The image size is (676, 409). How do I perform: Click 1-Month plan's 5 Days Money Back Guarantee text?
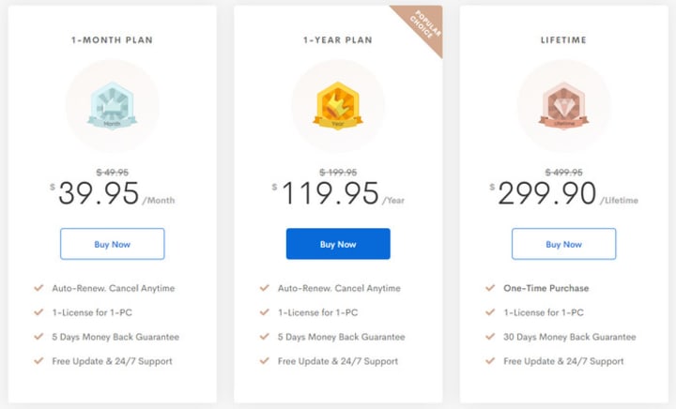pos(115,337)
